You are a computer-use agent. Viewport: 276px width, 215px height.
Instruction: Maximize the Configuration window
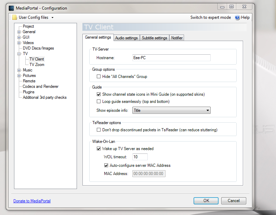[232, 7]
